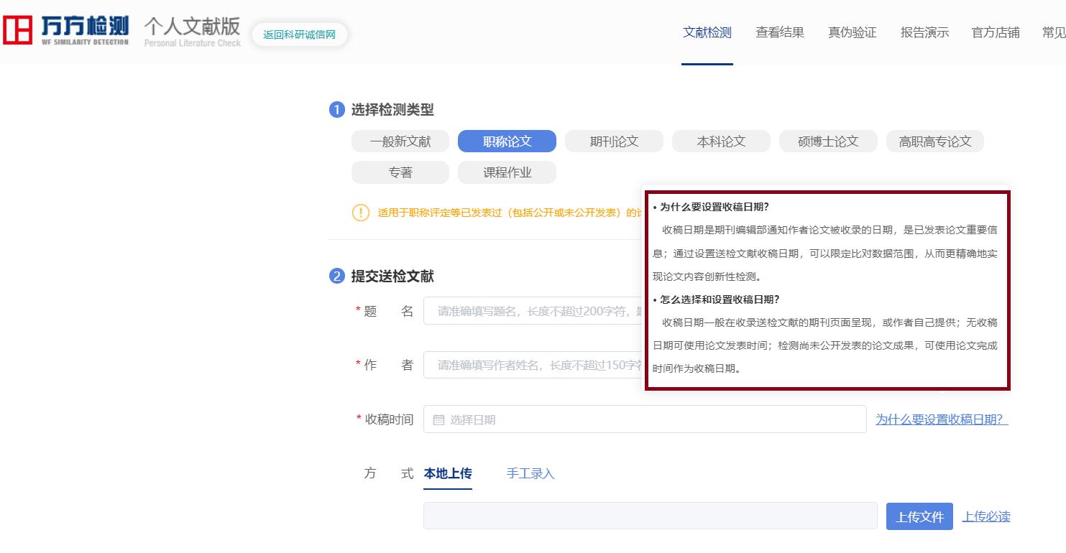Select the 专著 detection type

400,172
